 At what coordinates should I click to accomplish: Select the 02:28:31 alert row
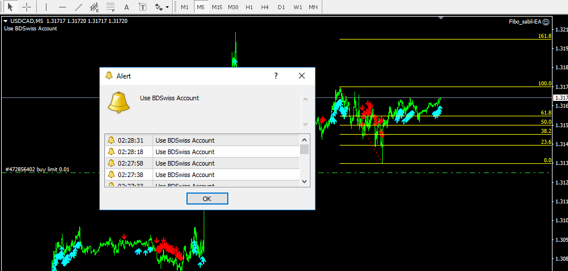(203, 140)
